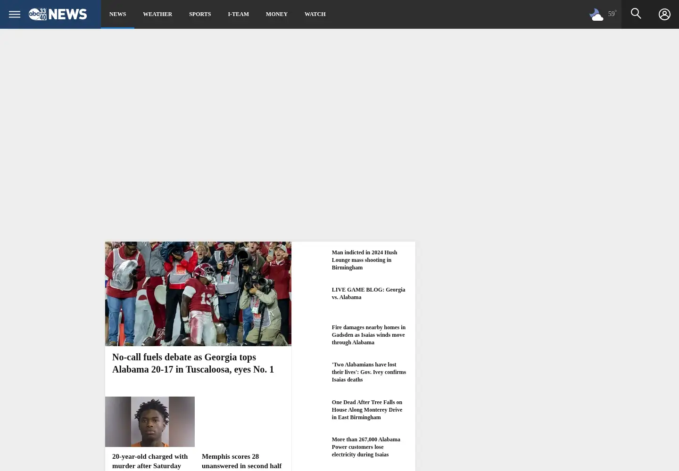Open '20-year-old charged with murder' story

pyautogui.click(x=150, y=461)
